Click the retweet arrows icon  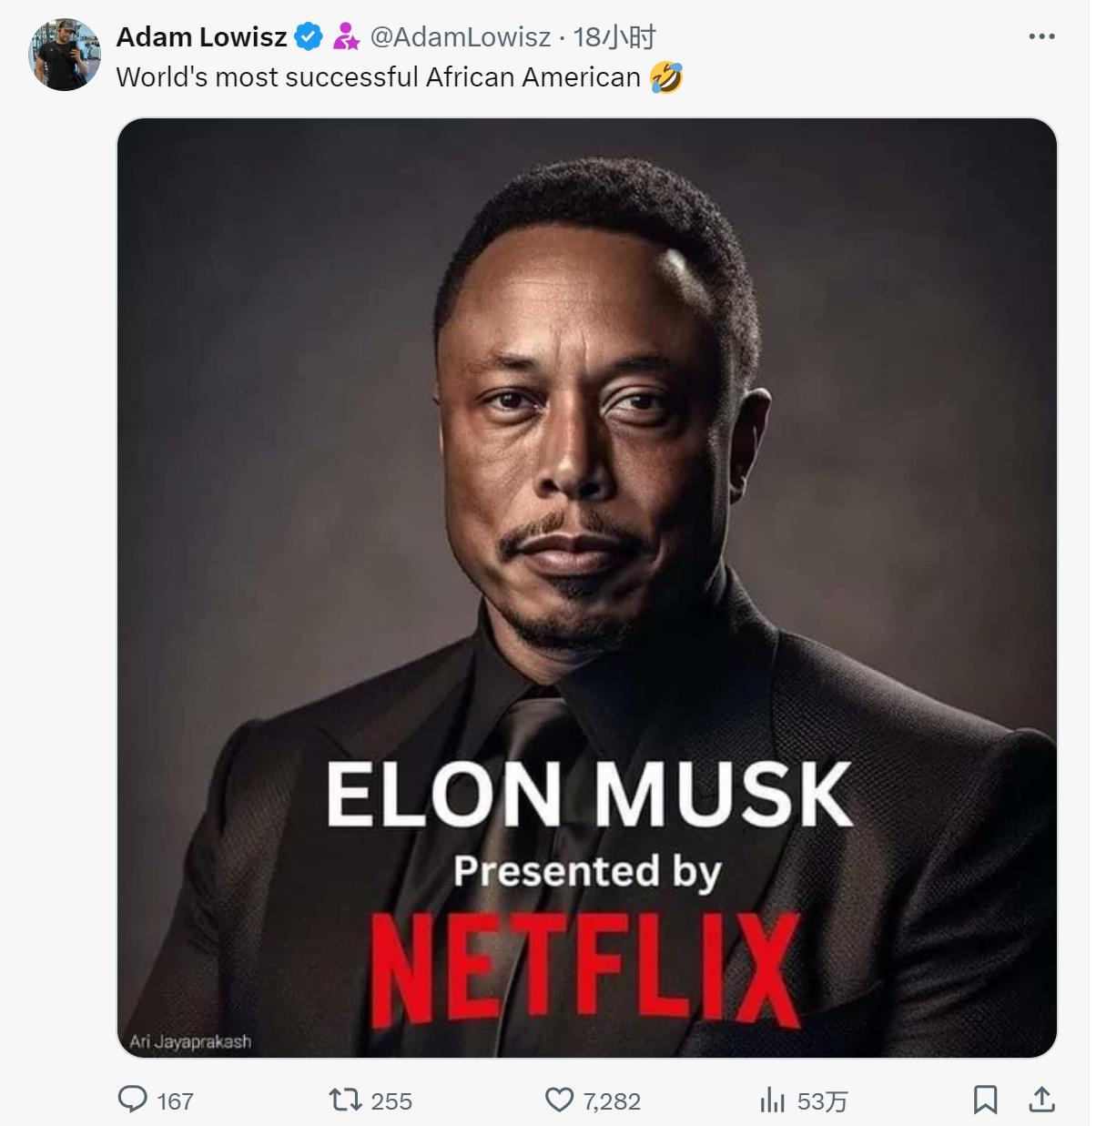tap(345, 1101)
